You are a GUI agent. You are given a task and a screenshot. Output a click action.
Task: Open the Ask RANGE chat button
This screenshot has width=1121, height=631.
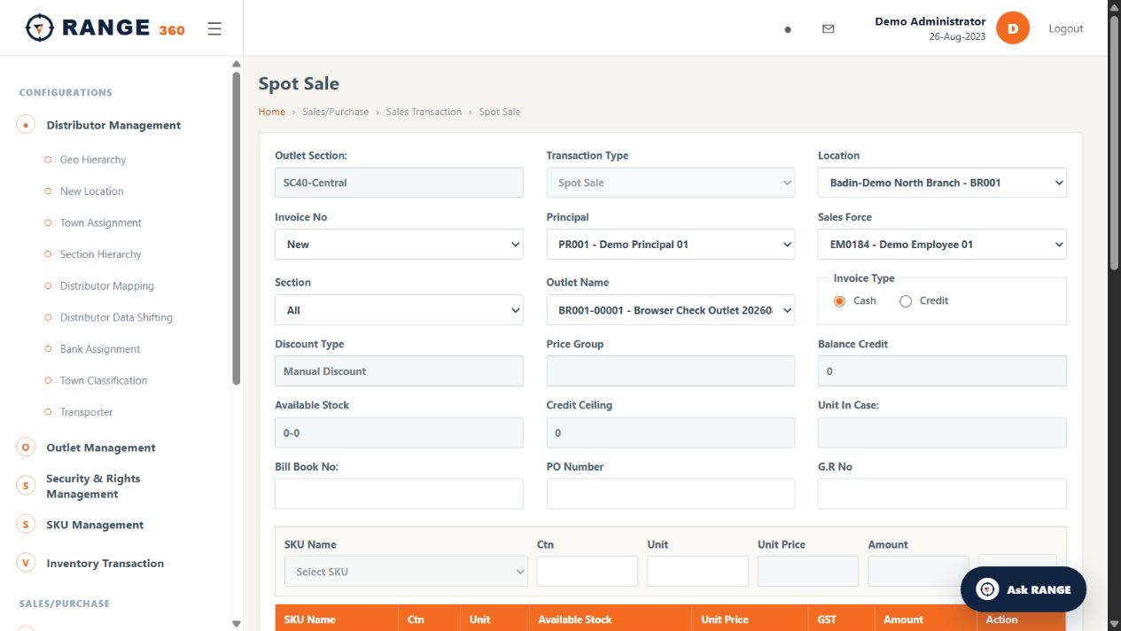click(x=1024, y=589)
